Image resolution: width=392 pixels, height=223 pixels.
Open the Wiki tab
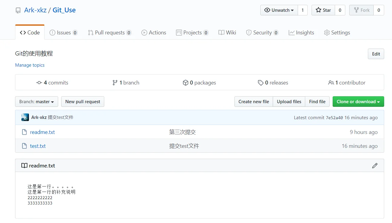227,33
